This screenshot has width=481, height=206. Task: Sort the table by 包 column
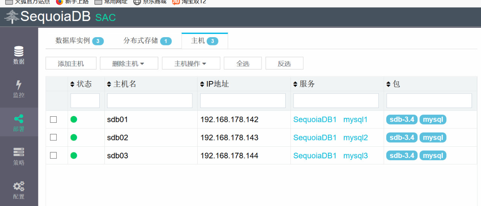pos(393,84)
